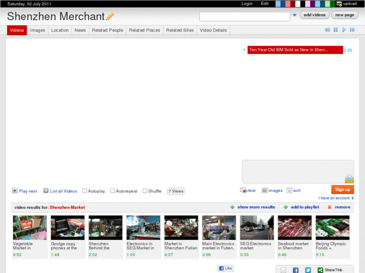This screenshot has width=365, height=273.
Task: Open the Related People tab
Action: tap(107, 30)
